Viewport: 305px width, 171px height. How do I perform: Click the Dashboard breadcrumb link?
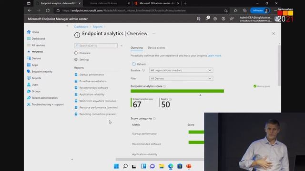(x=81, y=27)
